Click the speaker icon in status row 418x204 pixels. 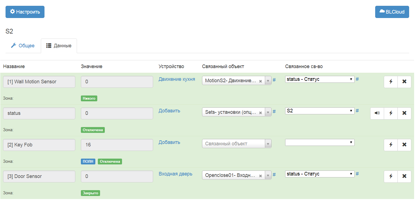tap(377, 113)
